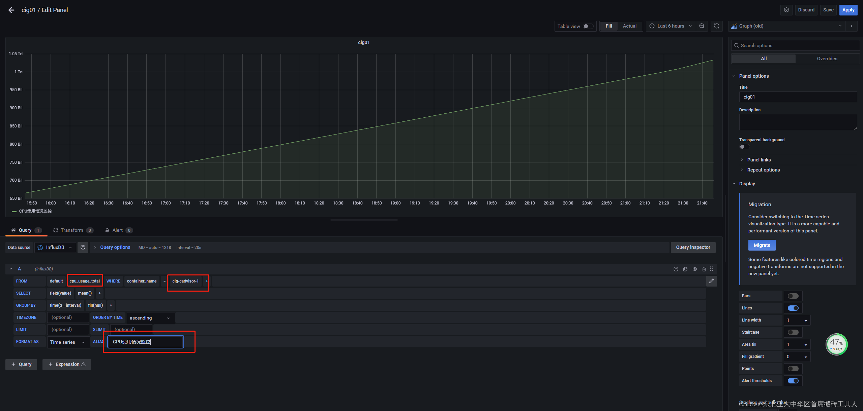Collapse query A row

tap(11, 269)
